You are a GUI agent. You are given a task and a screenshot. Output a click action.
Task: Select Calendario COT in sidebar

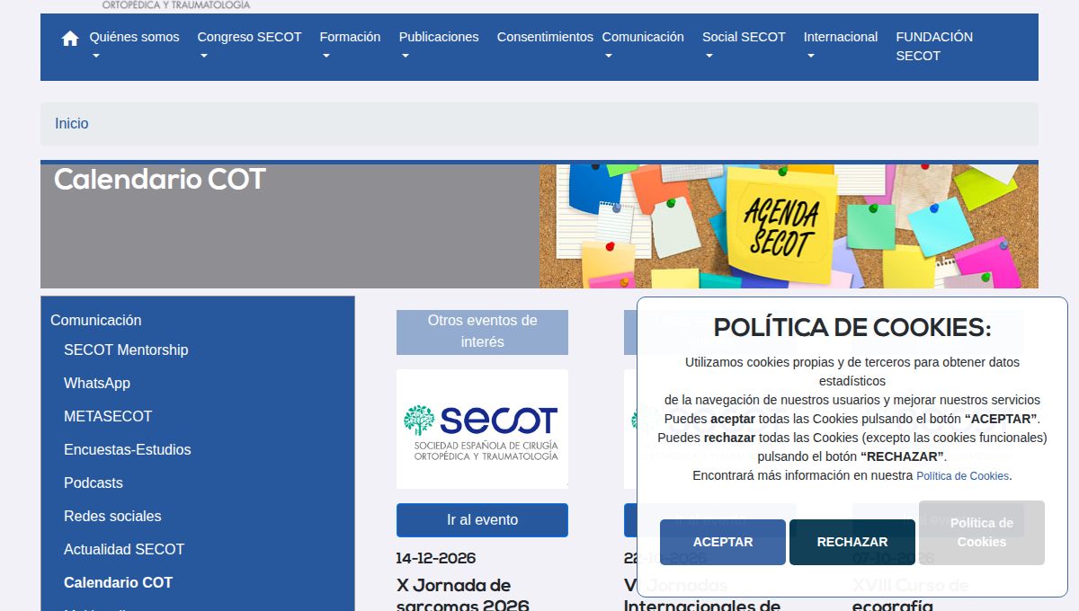click(x=118, y=582)
